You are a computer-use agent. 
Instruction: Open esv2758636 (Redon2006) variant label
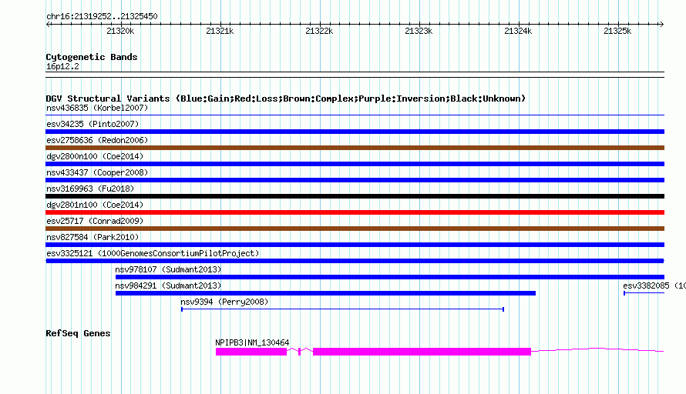click(97, 140)
